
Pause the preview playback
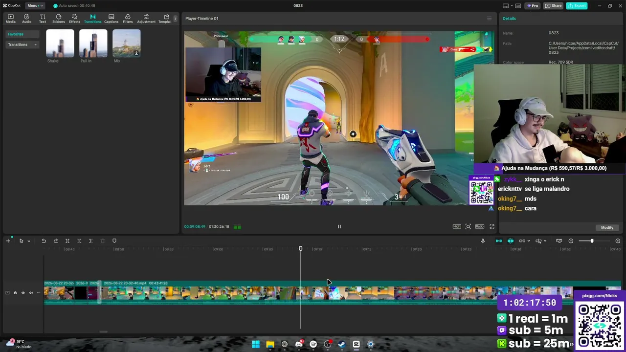click(x=339, y=226)
